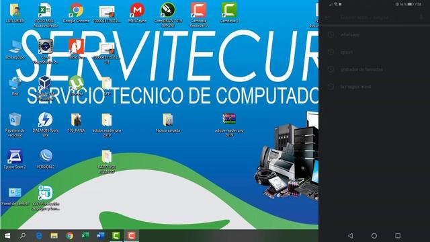
Task: Open File Explorer from the taskbar
Action: pos(54,236)
